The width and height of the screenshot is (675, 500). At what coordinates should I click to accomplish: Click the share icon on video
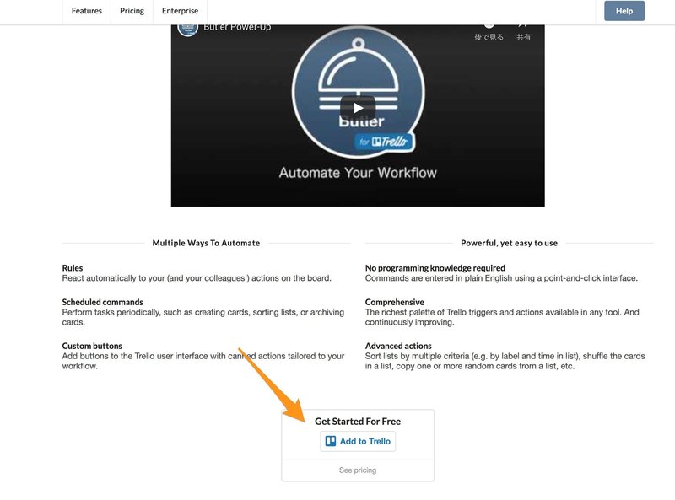pyautogui.click(x=523, y=31)
